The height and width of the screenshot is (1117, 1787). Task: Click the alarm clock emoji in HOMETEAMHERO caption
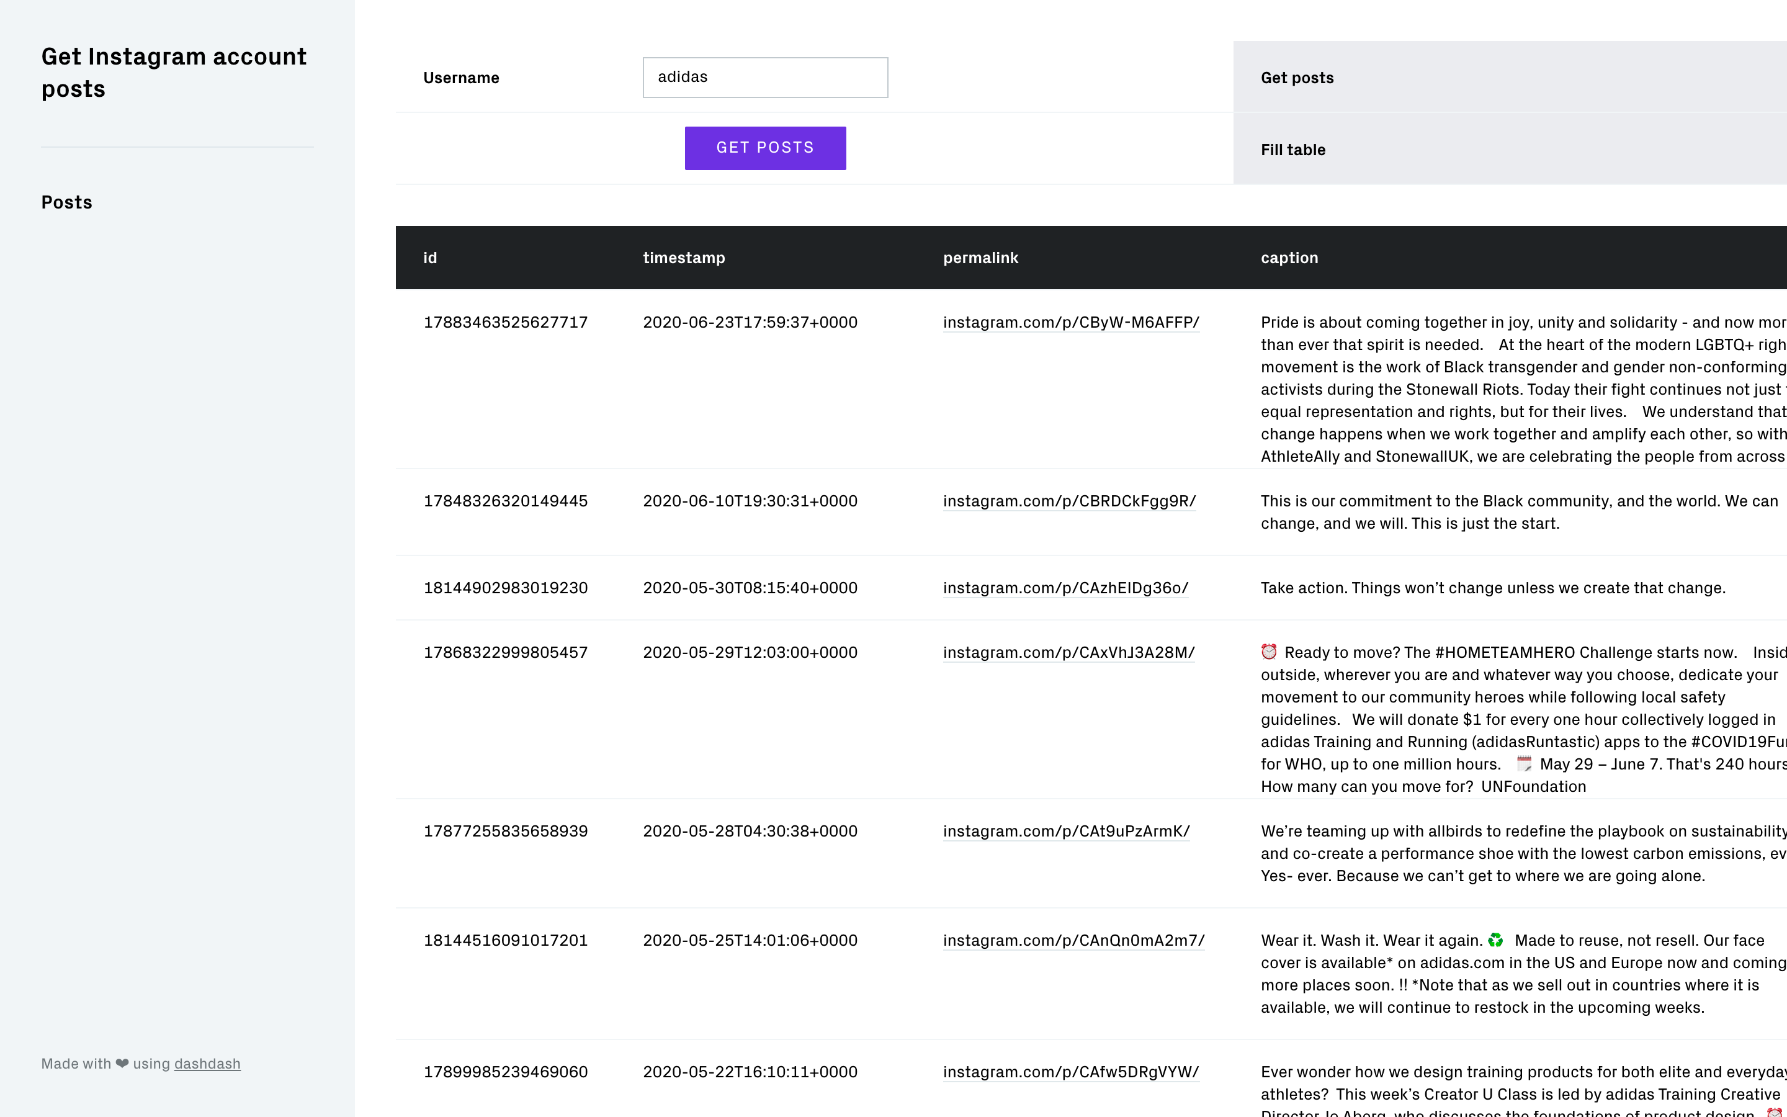coord(1269,652)
